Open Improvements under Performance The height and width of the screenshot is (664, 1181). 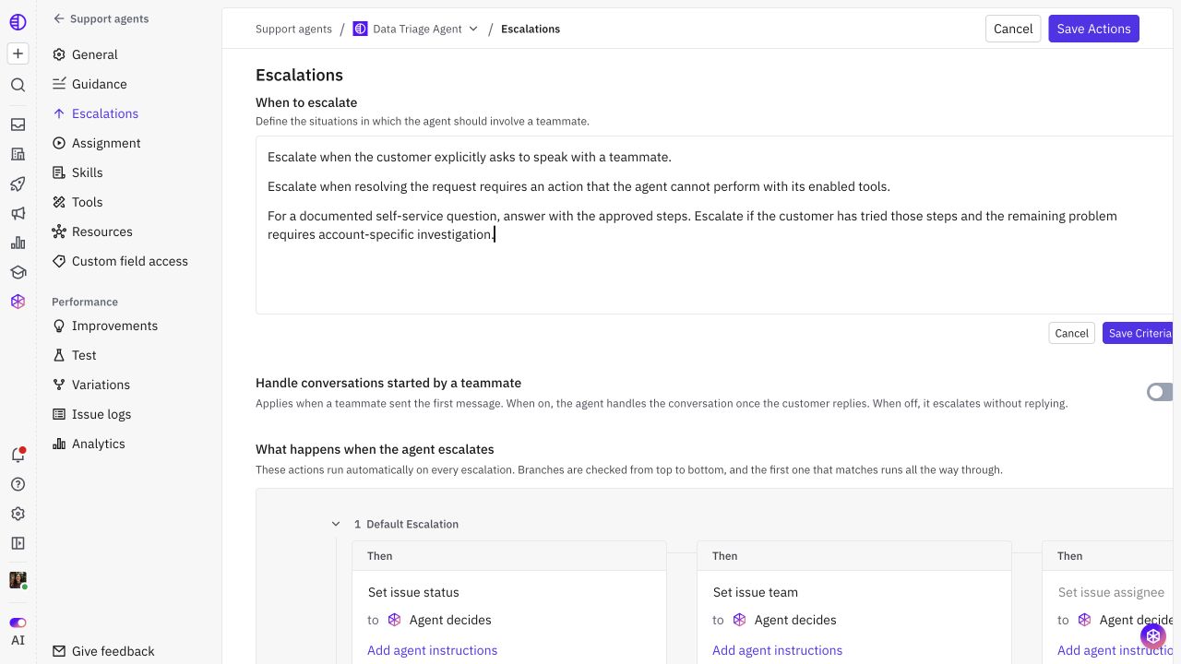(x=129, y=326)
